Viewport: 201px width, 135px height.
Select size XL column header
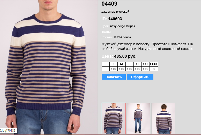[x=137, y=64]
